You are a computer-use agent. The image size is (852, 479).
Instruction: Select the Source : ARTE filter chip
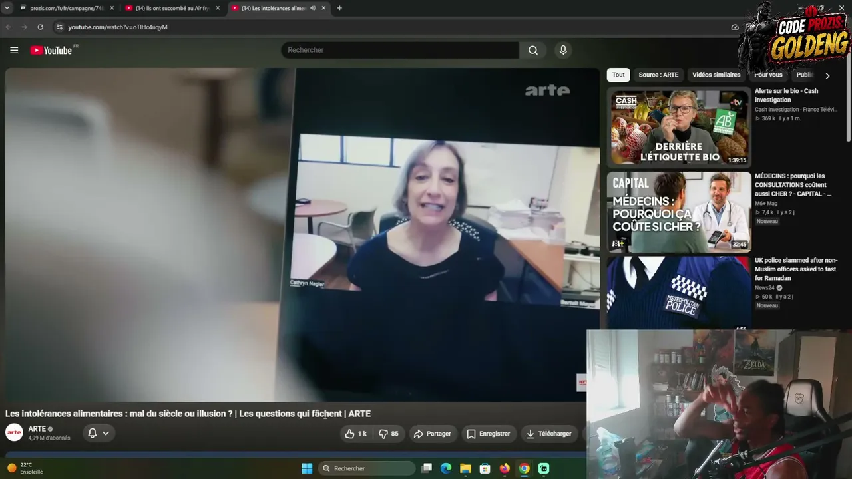click(658, 75)
